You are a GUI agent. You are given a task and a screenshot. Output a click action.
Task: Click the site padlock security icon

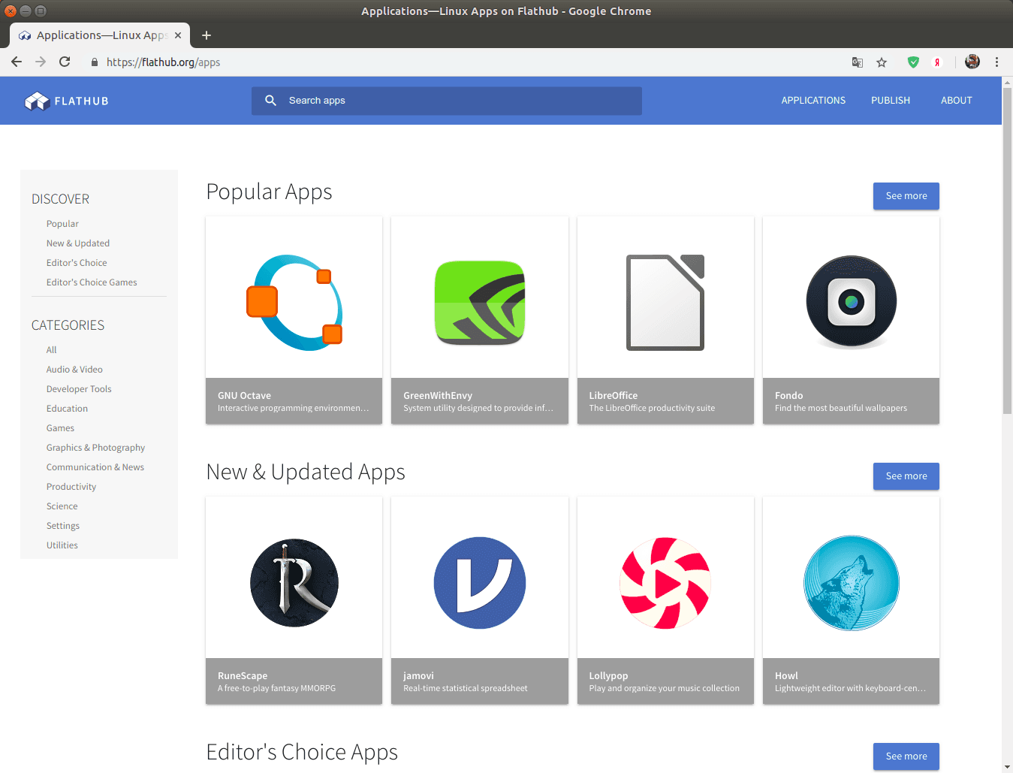pyautogui.click(x=95, y=62)
